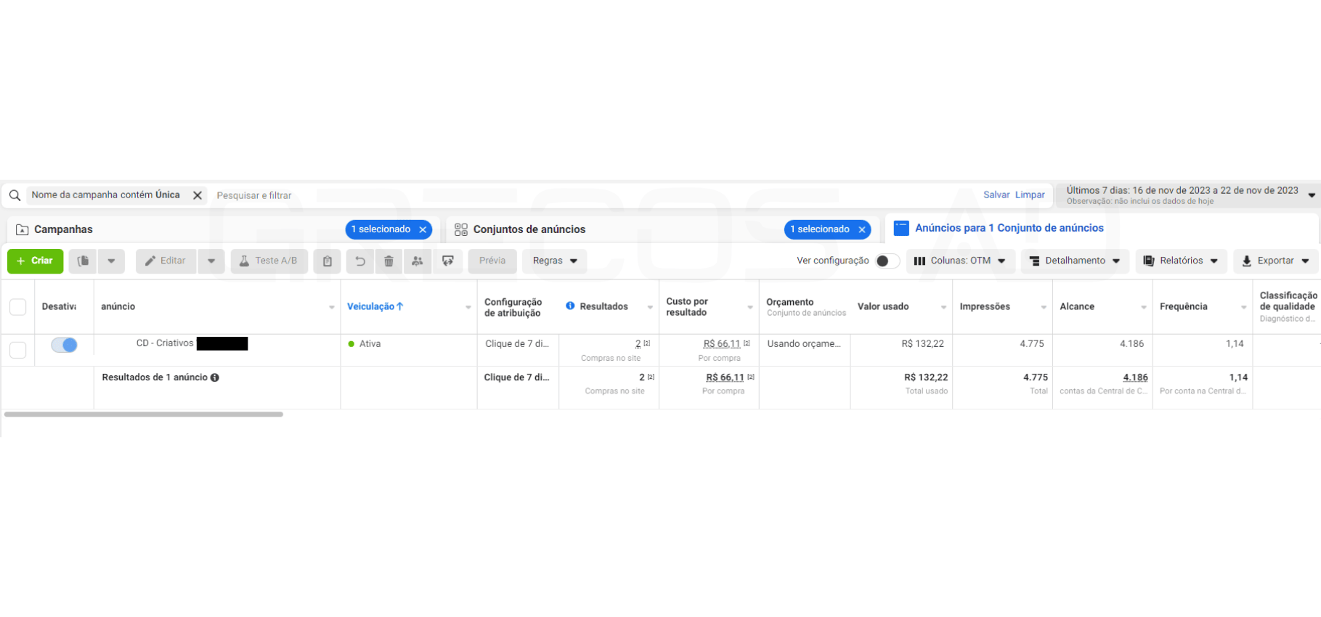Click the Resultados info icon

tap(570, 306)
